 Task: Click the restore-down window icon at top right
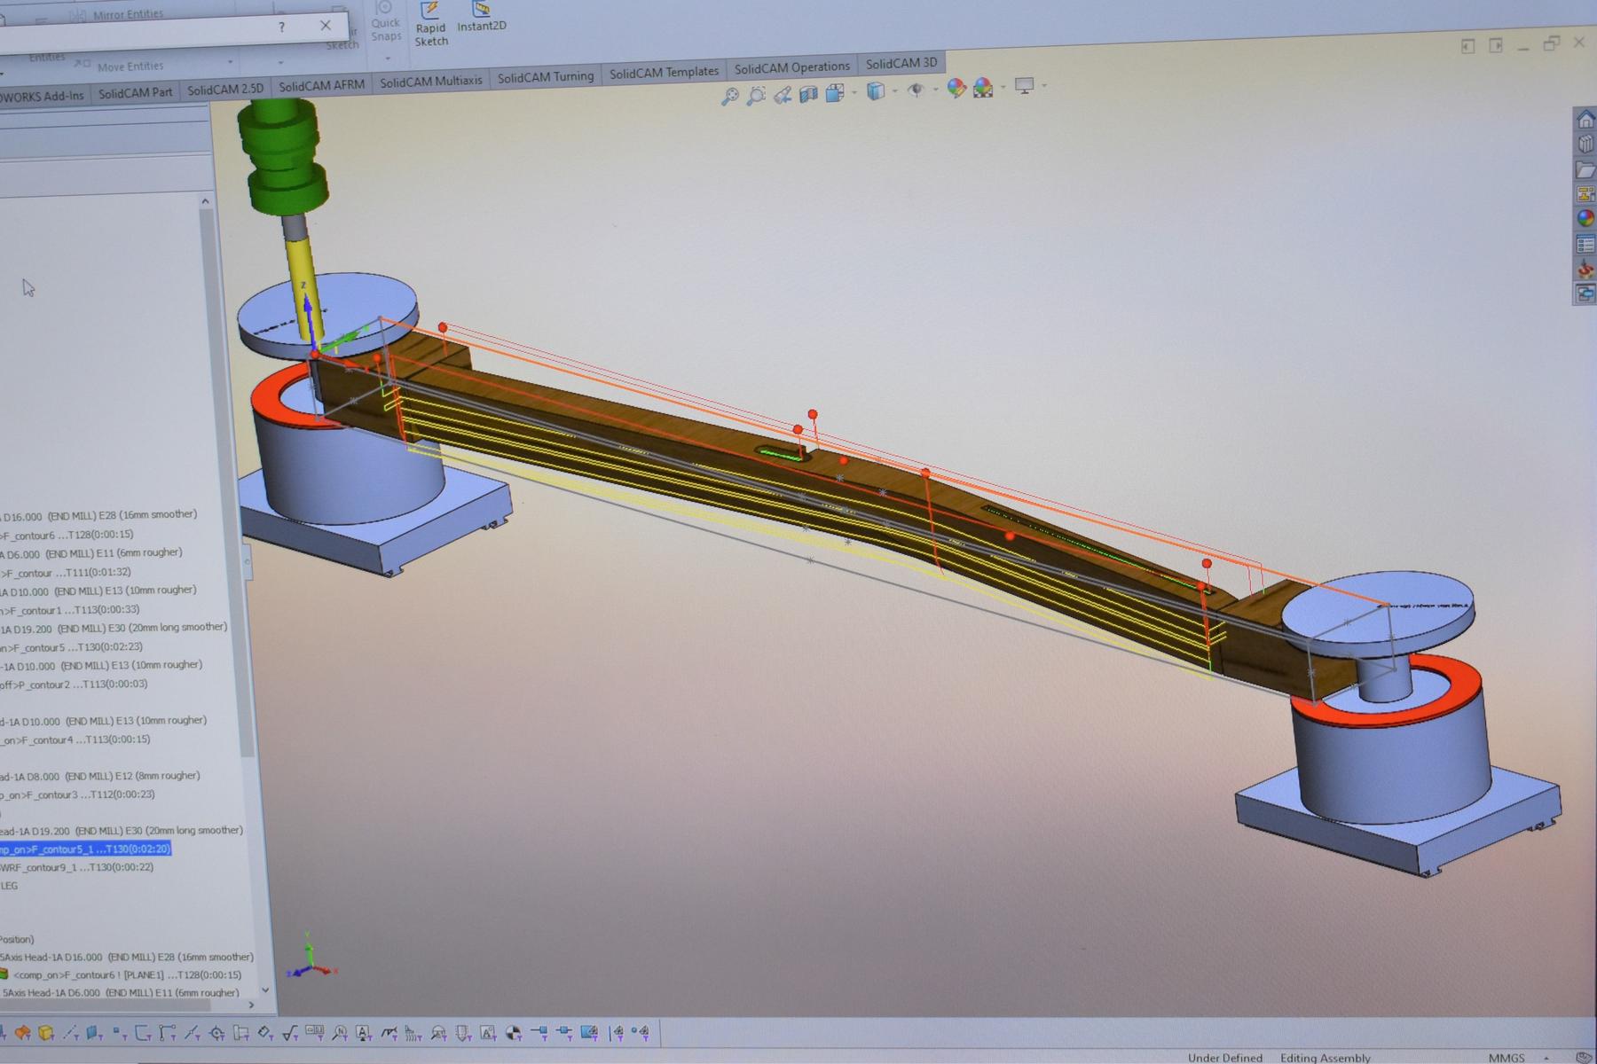coord(1551,43)
